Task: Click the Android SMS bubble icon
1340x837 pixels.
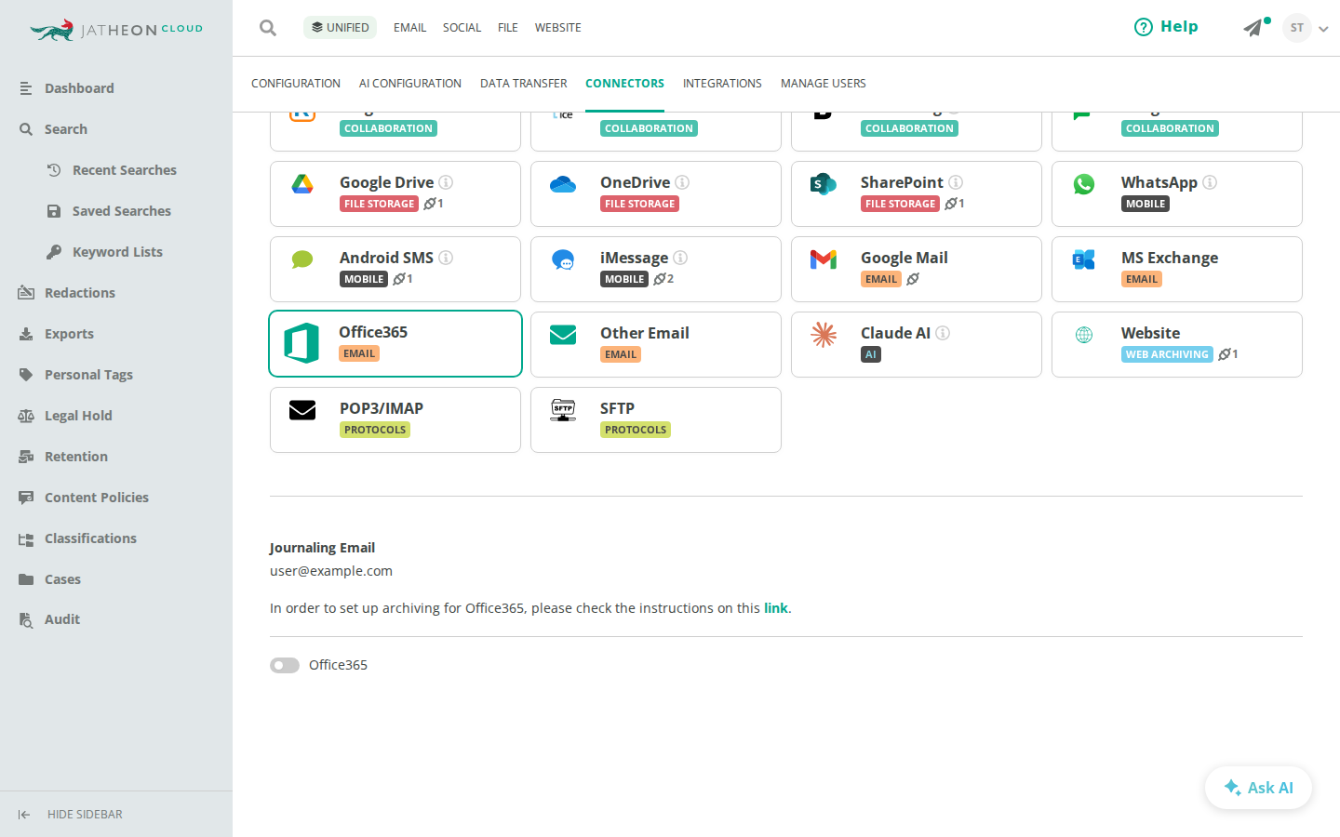Action: [302, 259]
